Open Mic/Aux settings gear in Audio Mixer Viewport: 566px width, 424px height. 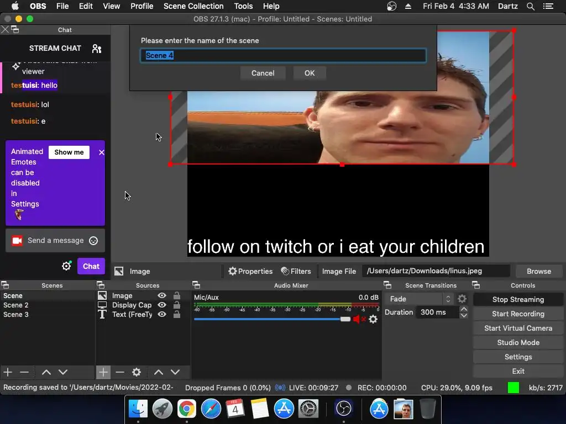(373, 319)
